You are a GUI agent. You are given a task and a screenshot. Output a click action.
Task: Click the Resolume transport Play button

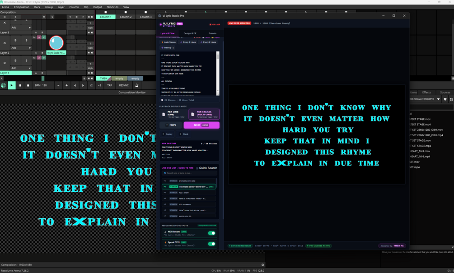point(12,85)
